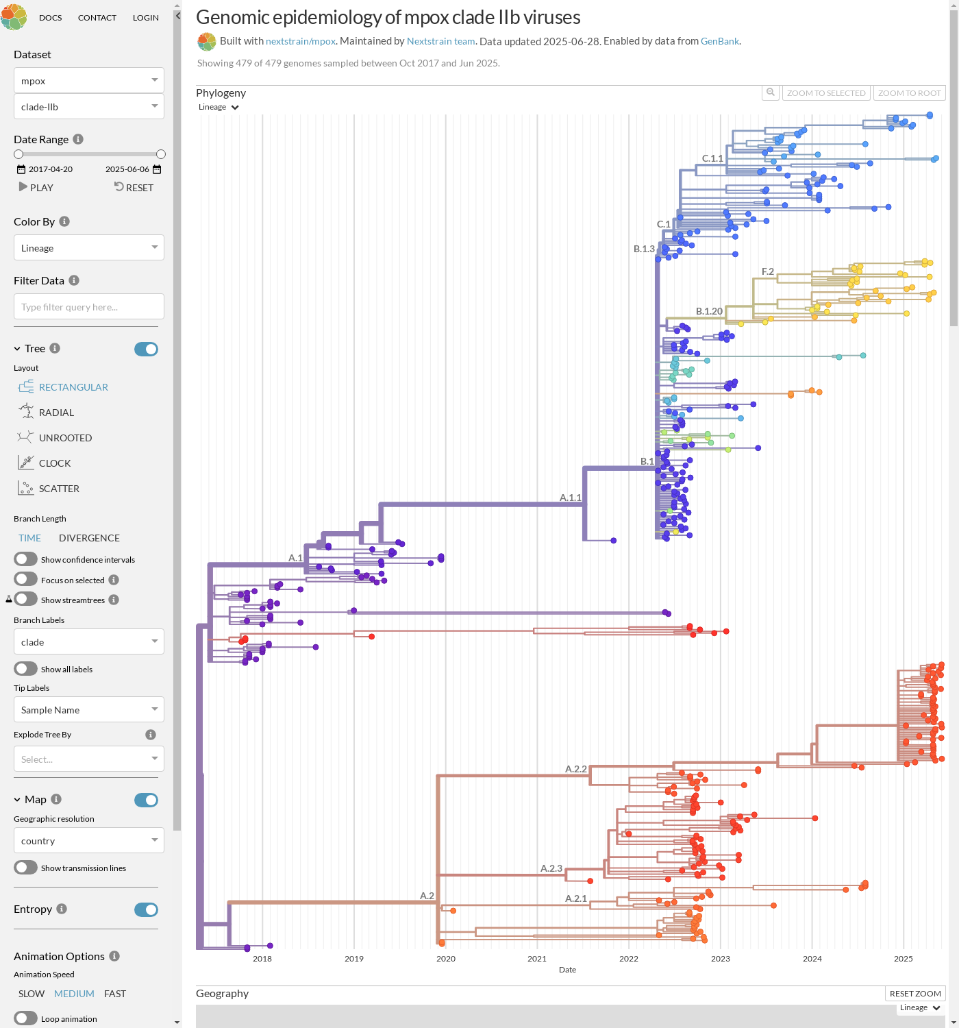Click the date range start slider handle
This screenshot has height=1028, width=959.
[x=18, y=154]
